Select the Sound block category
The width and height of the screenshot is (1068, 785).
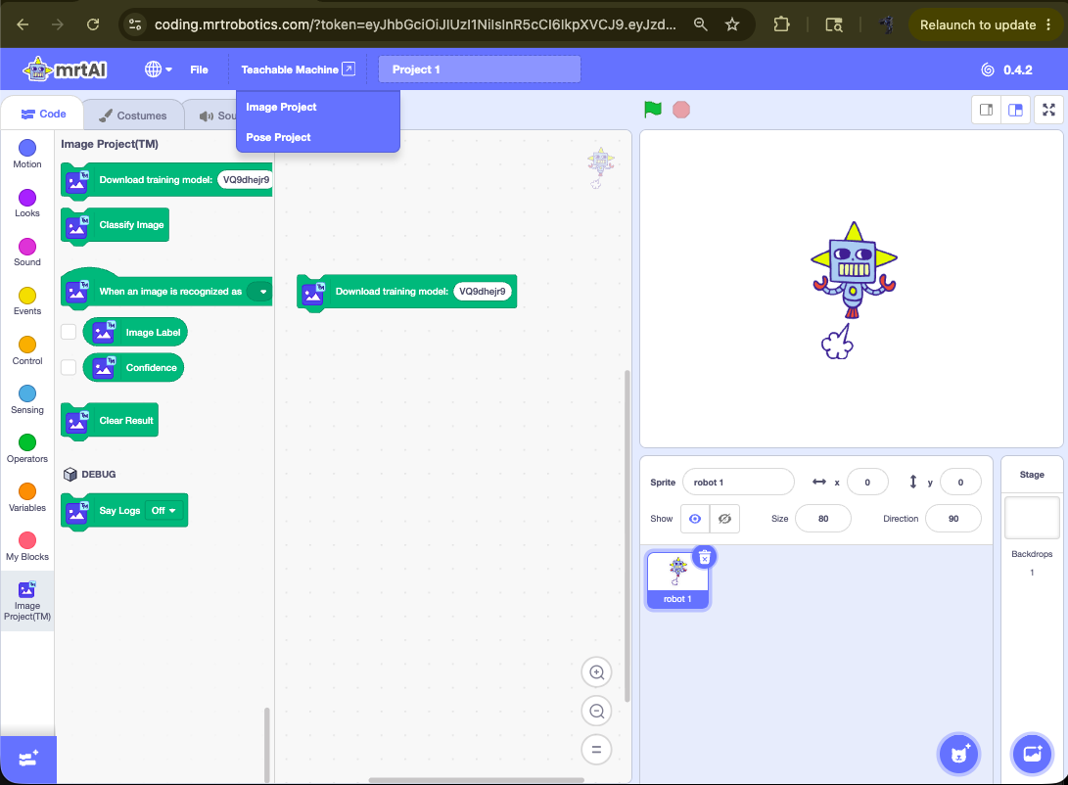click(x=27, y=252)
